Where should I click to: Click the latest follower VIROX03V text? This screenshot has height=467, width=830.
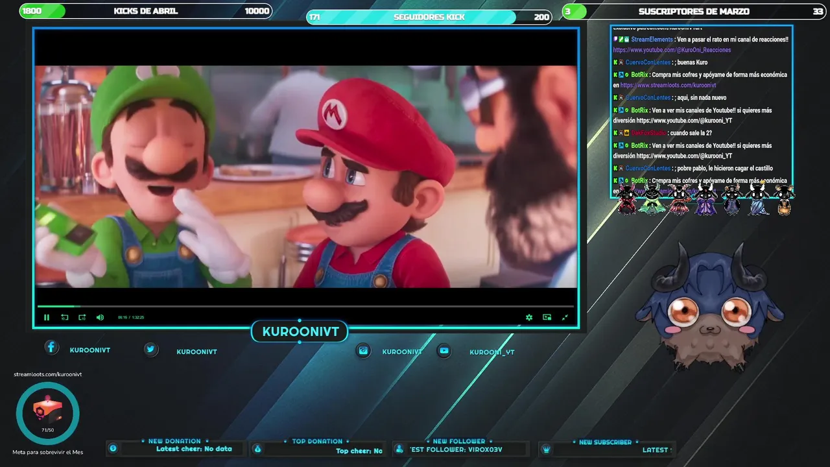pos(456,449)
